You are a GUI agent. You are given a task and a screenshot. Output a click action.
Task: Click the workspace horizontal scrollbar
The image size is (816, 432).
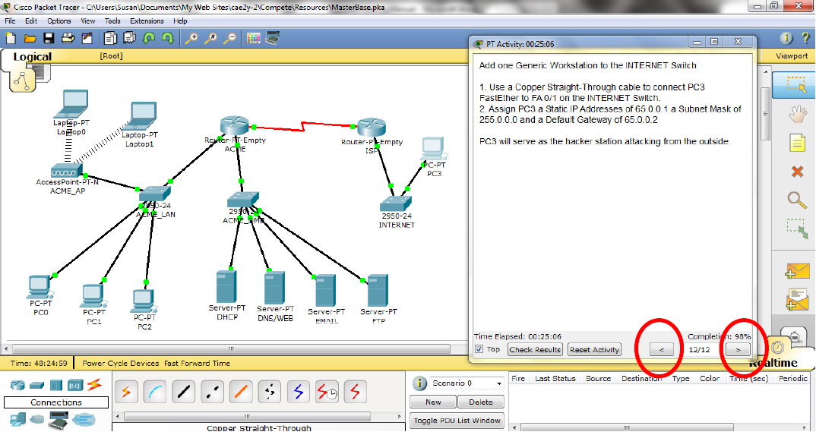[x=231, y=348]
